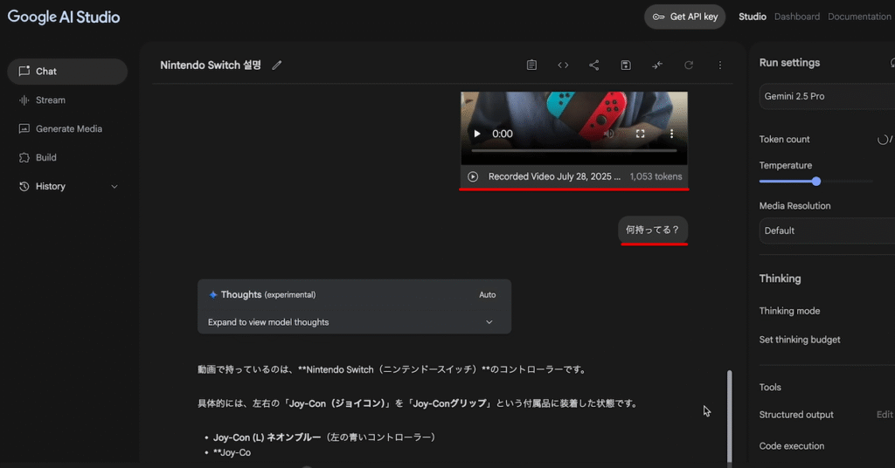The image size is (895, 468).
Task: Open the more options vertical dots menu
Action: (x=720, y=65)
